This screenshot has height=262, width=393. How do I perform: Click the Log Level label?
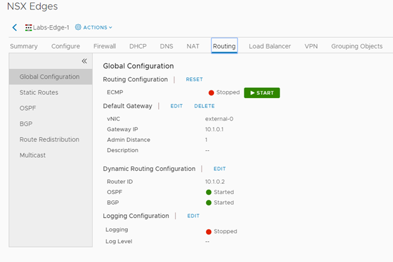tap(118, 241)
